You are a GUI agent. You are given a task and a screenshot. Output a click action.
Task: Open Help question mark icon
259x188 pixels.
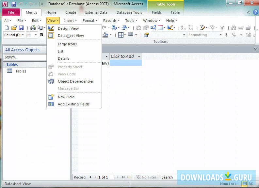pyautogui.click(x=255, y=12)
